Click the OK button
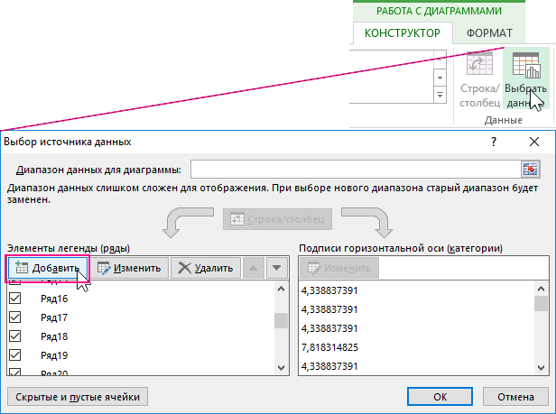This screenshot has height=414, width=556. (440, 395)
